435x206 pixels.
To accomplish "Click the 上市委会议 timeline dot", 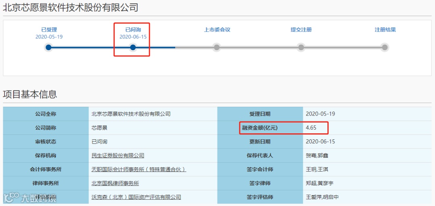I will click(x=217, y=47).
